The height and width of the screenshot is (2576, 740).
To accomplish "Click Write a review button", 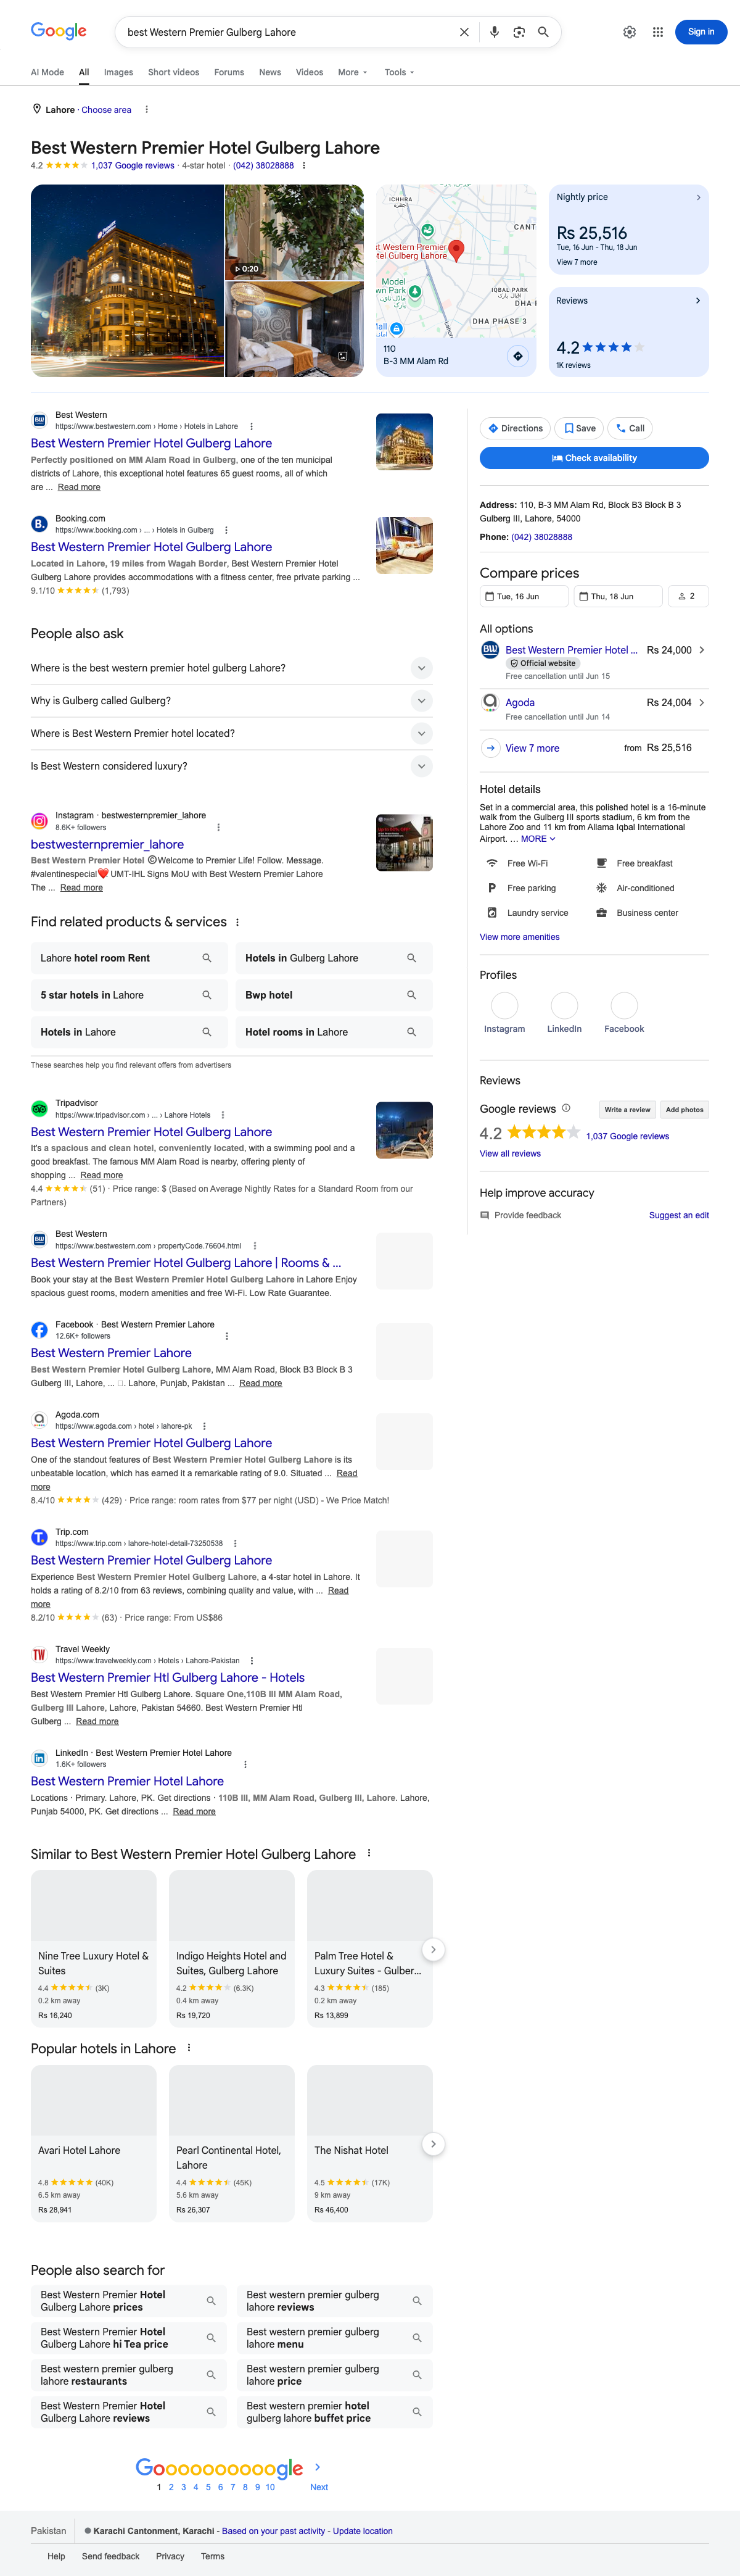I will point(627,1110).
